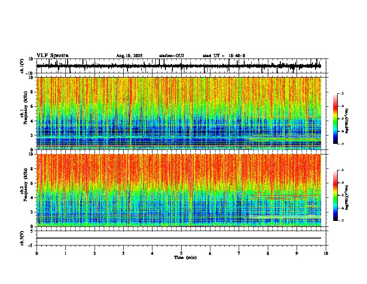The image size is (367, 284).
Task: Click time axis tick label "0"
Action: 37,253
